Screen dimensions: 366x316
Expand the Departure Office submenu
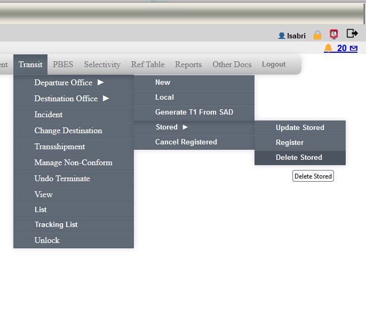coord(69,83)
